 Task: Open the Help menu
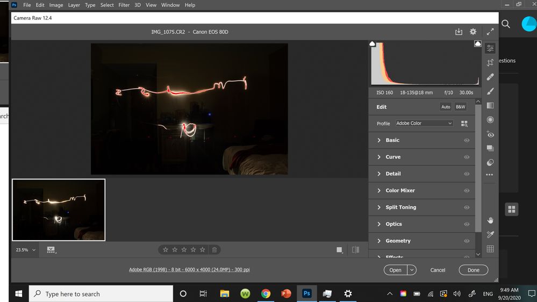click(190, 5)
